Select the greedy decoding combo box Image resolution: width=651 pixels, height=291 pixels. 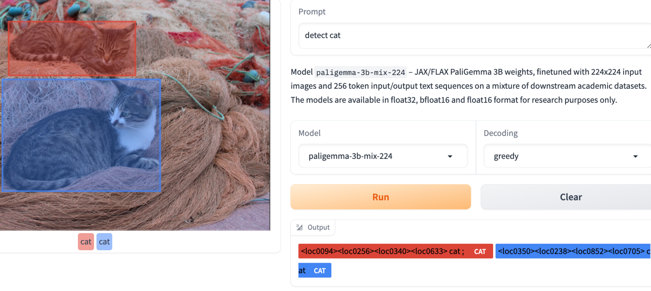pos(567,156)
